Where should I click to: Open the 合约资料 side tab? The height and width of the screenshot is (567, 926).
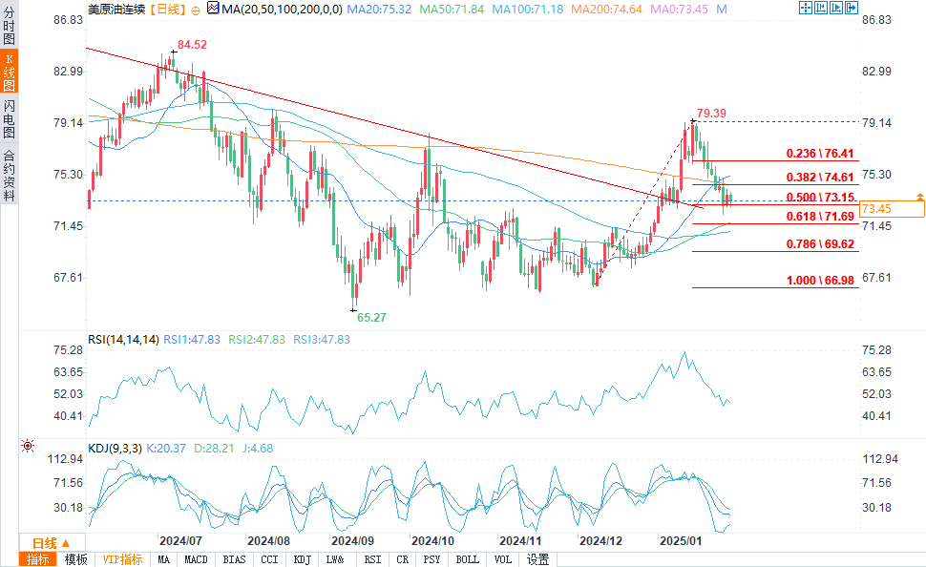pos(9,176)
